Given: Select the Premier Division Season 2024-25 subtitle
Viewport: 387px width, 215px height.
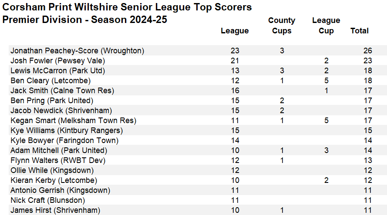Looking at the screenshot, I should [x=85, y=20].
